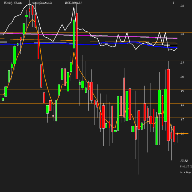Click the "17" price axis label
The image size is (192, 192).
[x=182, y=119]
